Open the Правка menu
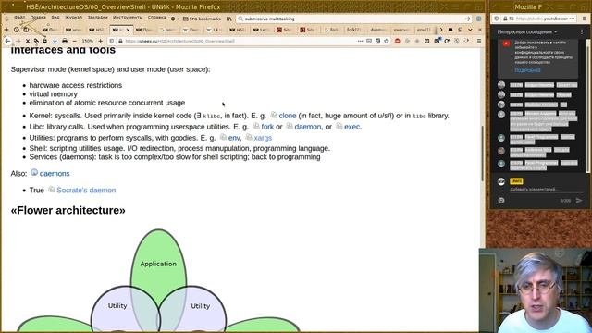The image size is (592, 333). (38, 18)
